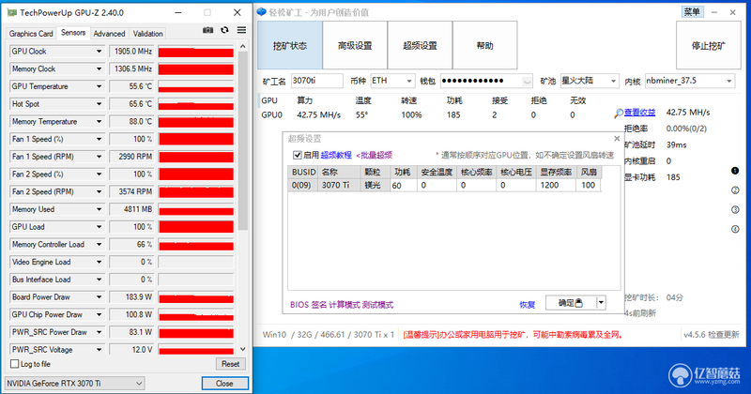Screen dimensions: 751x394
Task: Select the 0(09) 3070 Ti table row
Action: [444, 185]
